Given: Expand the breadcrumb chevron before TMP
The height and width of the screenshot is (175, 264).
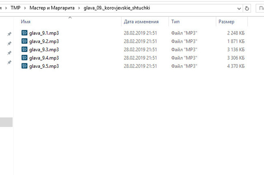Looking at the screenshot, I should 6,8.
